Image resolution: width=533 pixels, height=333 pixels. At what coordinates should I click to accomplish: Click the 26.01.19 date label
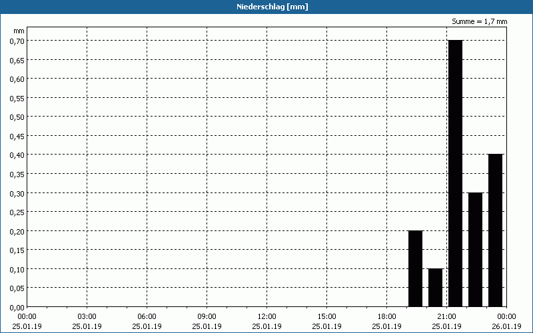pyautogui.click(x=506, y=326)
